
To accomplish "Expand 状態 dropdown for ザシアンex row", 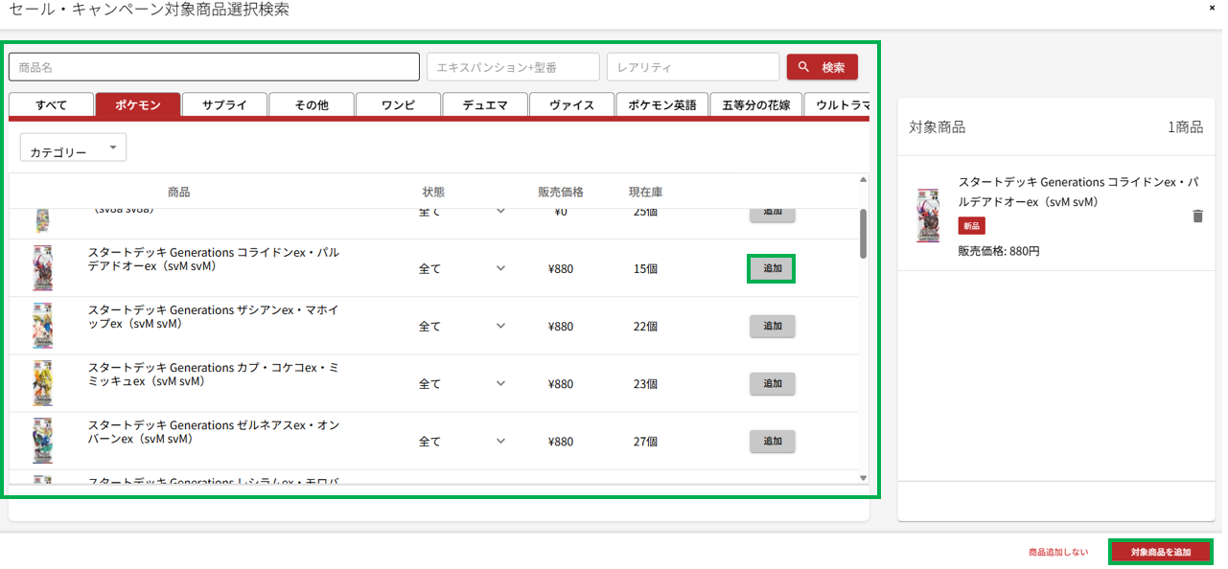I will click(500, 327).
